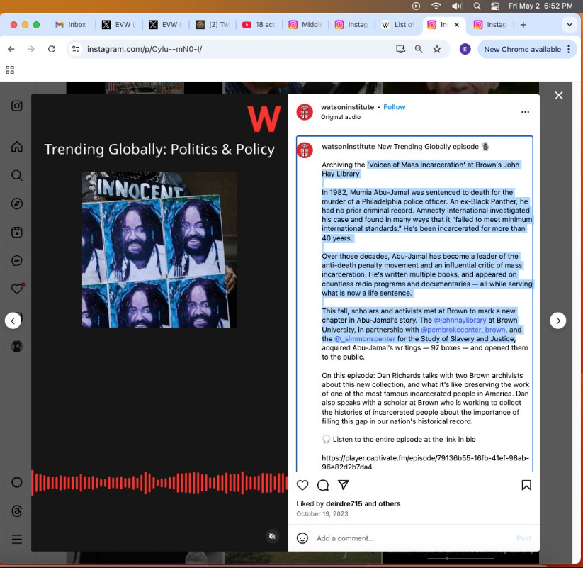The image size is (583, 568).
Task: Expand tab search dropdown arrow
Action: pos(570,25)
